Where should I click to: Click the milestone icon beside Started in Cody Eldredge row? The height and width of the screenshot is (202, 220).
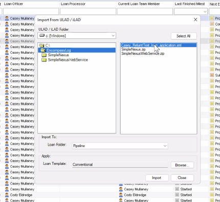[177, 195]
